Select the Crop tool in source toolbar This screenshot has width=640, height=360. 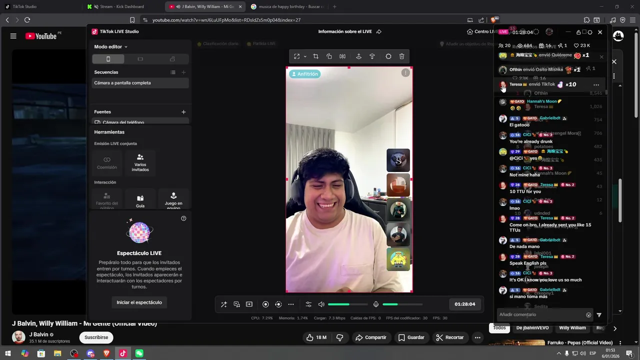tap(315, 56)
